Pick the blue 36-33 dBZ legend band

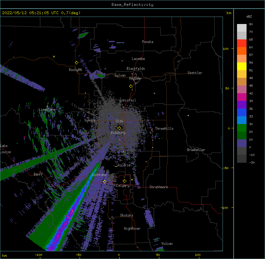pos(242,112)
